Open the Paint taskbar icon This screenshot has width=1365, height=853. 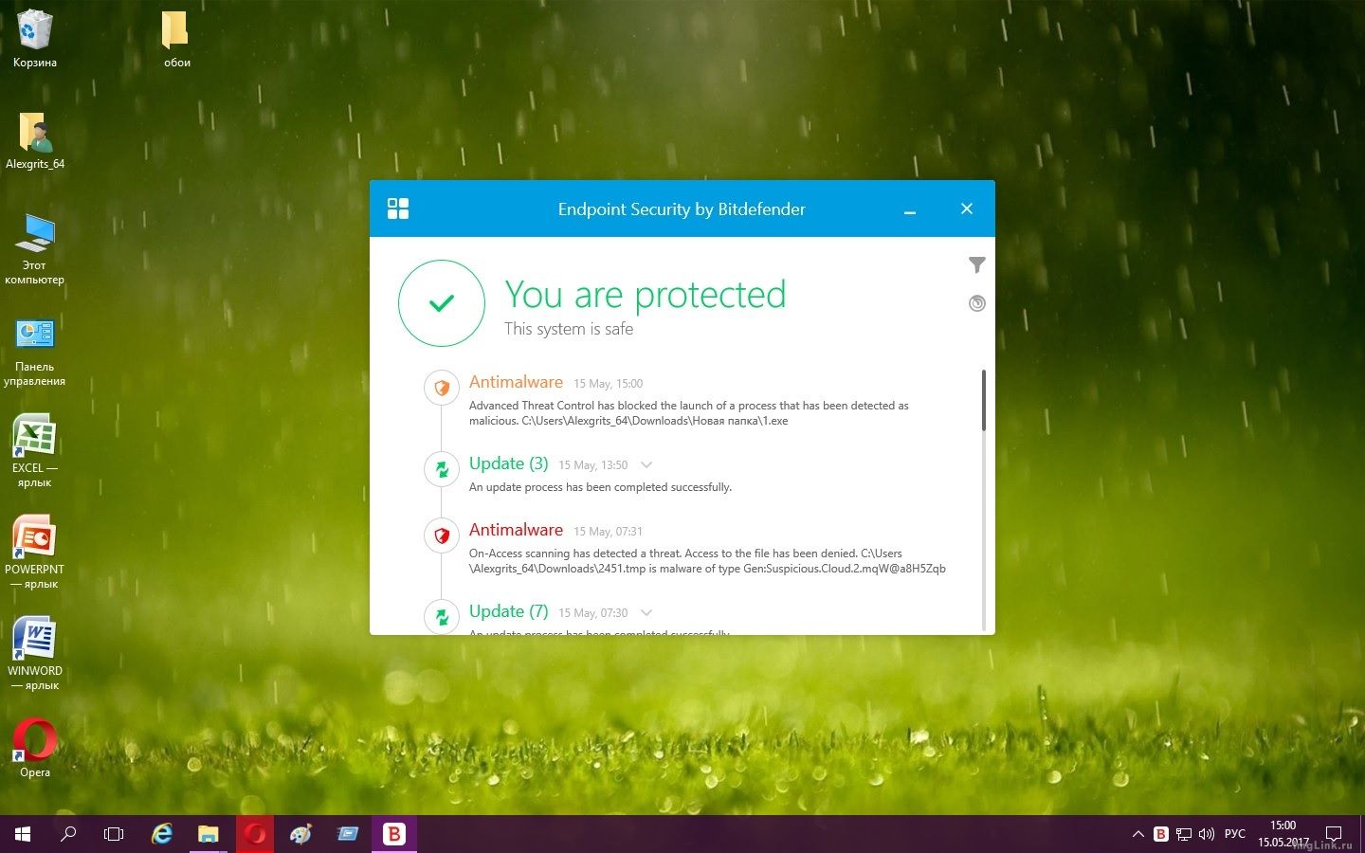tap(300, 834)
